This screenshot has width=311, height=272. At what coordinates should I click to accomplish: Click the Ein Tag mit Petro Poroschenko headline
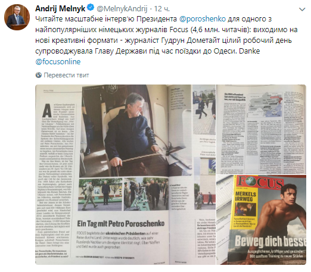[121, 224]
